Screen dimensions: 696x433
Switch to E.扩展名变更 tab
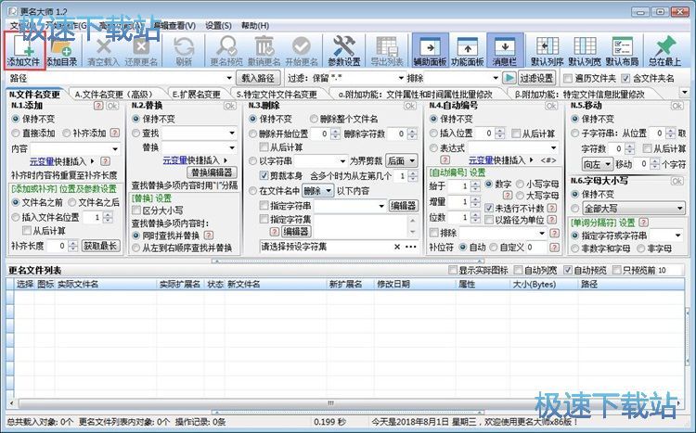(196, 94)
